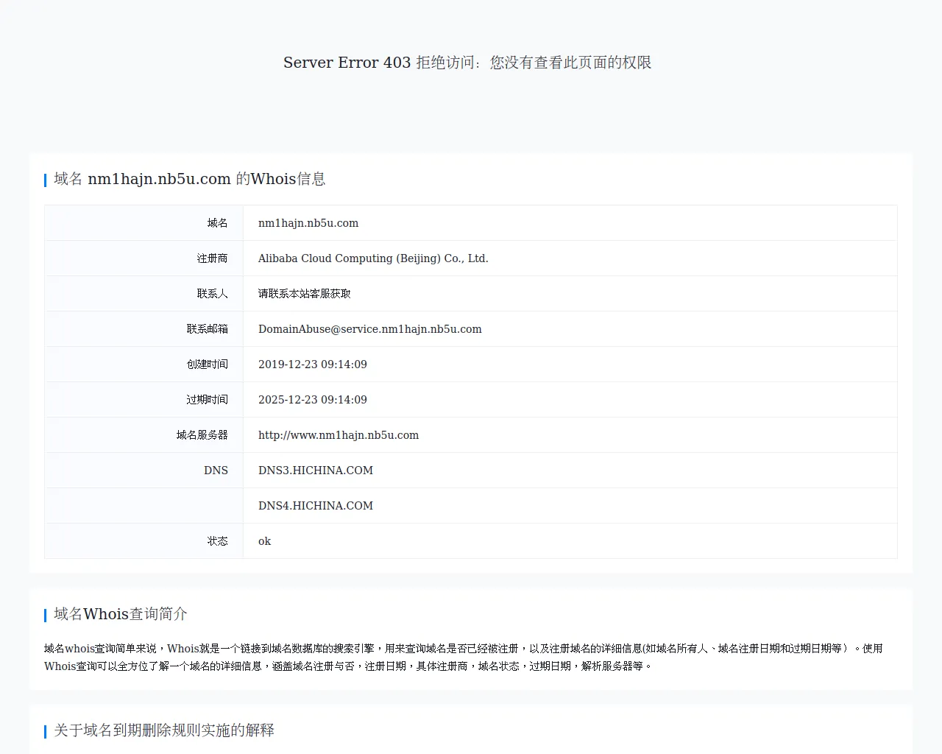Open the http://www.nm1hajn.nb5u.com server link
The height and width of the screenshot is (754, 942).
pos(338,435)
